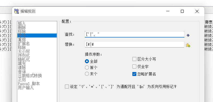Click the plus icon beside the 查找 field
Screen dimensions: 213x102
(188, 35)
